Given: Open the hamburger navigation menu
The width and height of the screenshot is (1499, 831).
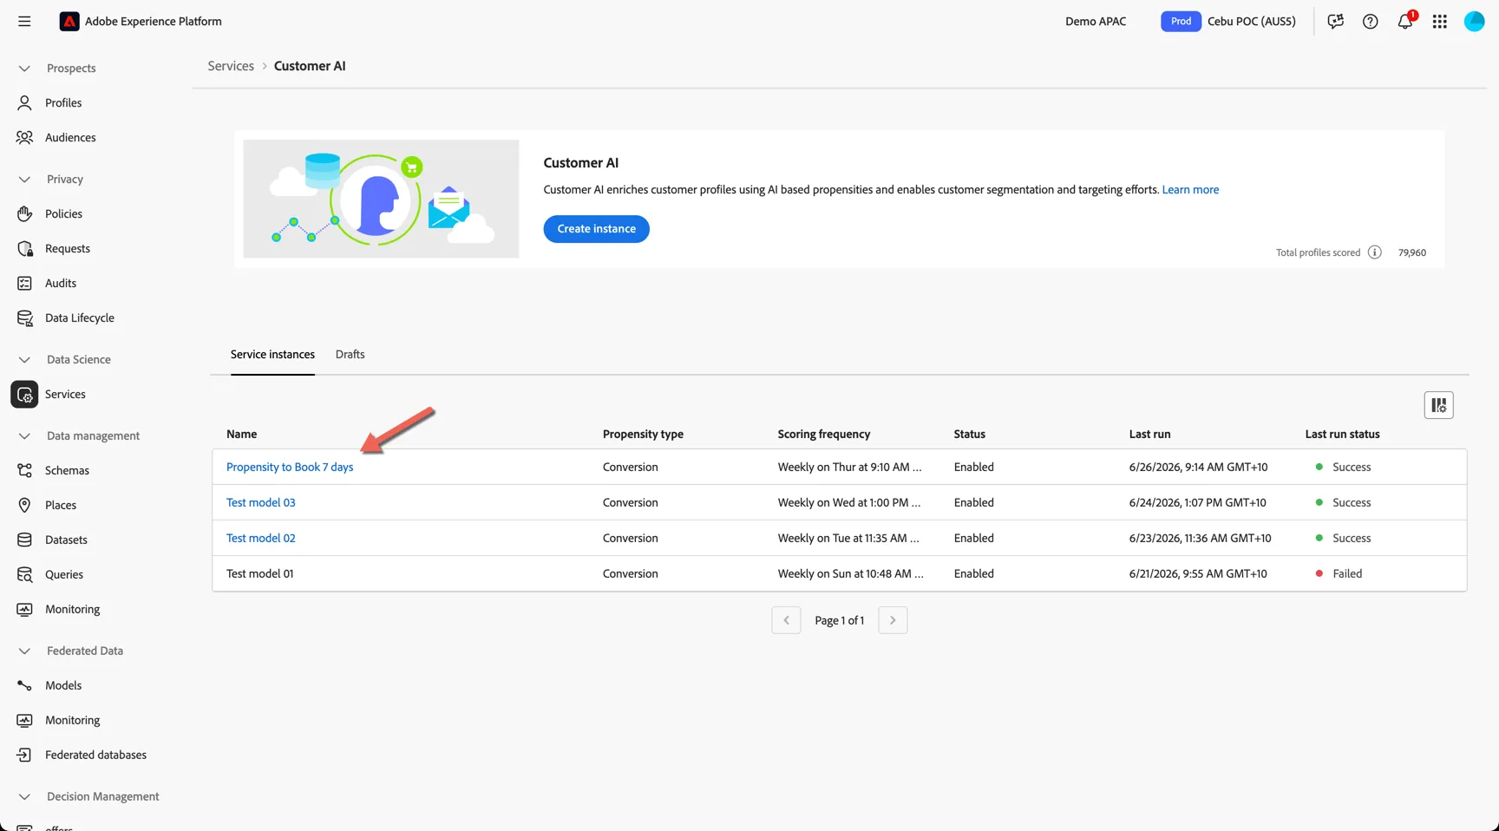Looking at the screenshot, I should click(24, 22).
